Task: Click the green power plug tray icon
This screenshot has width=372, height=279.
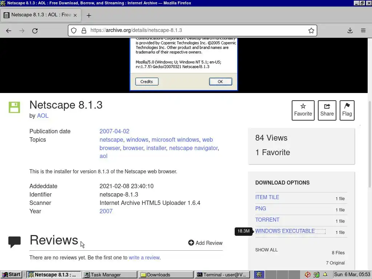Action: coord(316,275)
